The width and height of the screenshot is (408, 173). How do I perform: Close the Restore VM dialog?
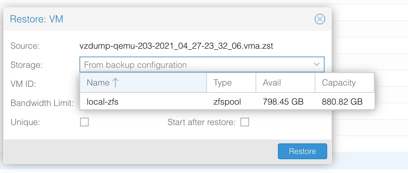coord(320,19)
